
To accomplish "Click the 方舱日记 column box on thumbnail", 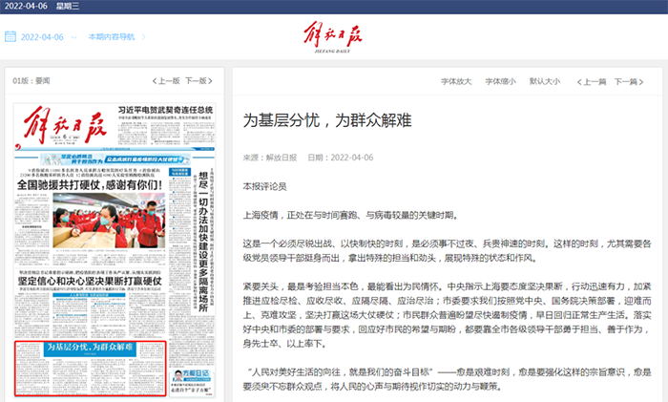I will (192, 382).
